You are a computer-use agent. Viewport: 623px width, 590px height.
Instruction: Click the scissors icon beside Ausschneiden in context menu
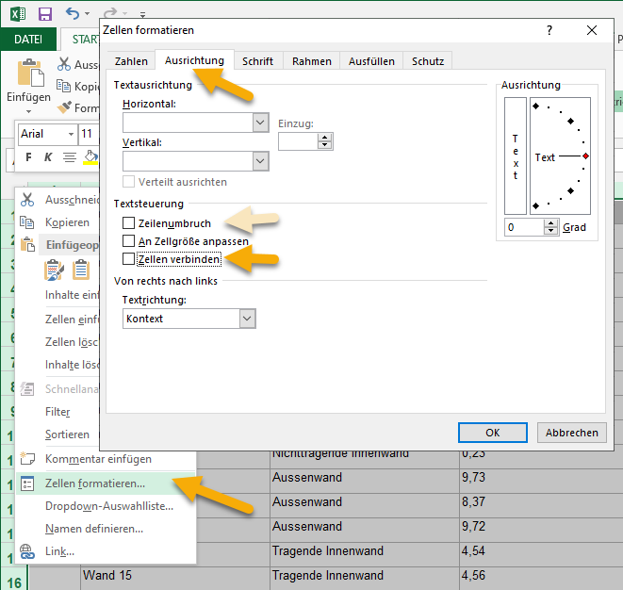[27, 199]
